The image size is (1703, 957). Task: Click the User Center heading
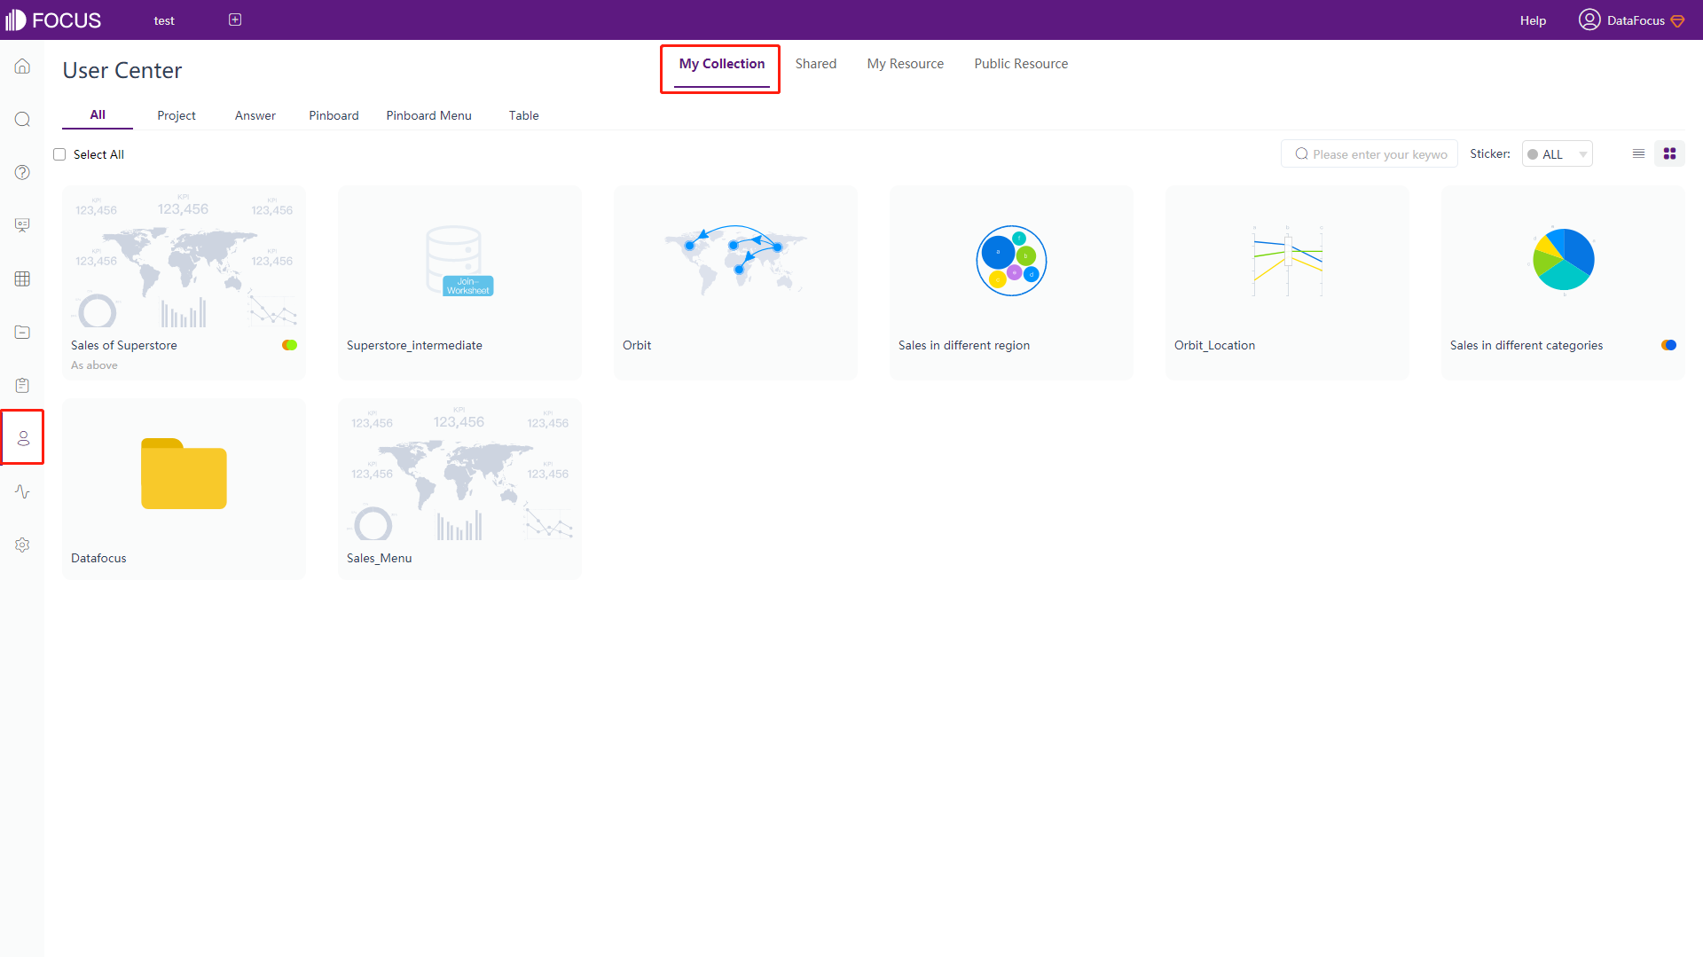(x=122, y=70)
